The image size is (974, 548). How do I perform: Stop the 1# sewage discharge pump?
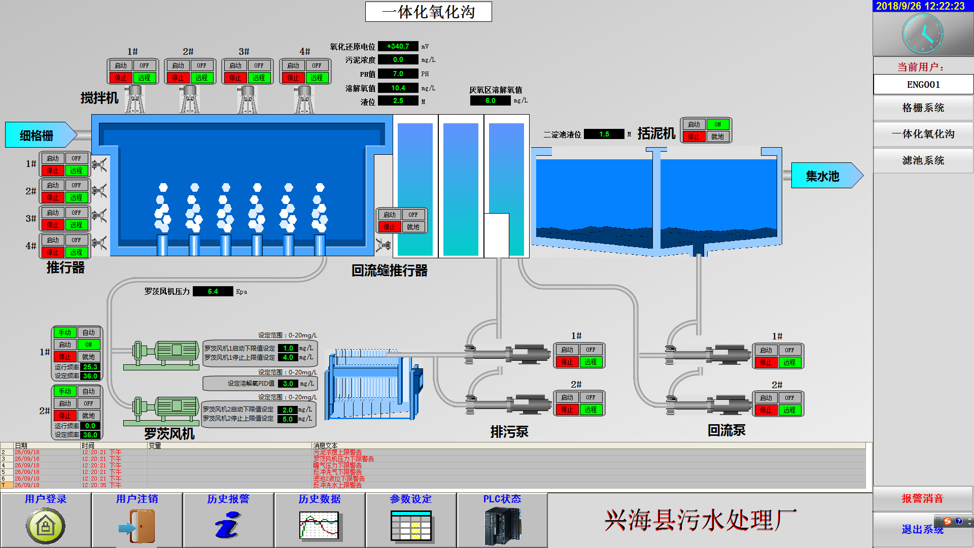[x=567, y=362]
